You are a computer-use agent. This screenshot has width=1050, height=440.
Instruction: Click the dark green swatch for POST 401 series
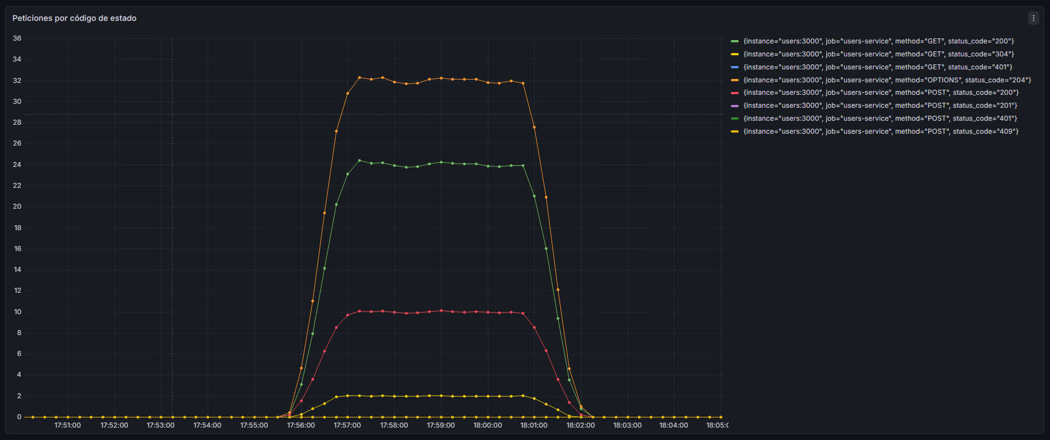(734, 118)
